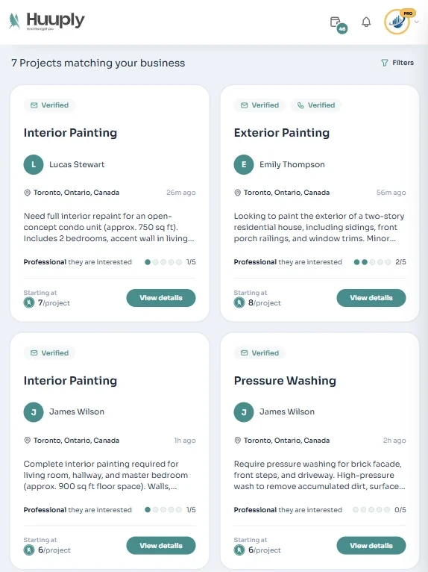The height and width of the screenshot is (572, 428).
Task: Open the PRO profile avatar menu
Action: 397,22
